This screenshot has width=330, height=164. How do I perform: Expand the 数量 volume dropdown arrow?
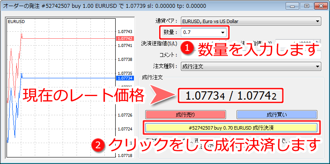pos(223,33)
